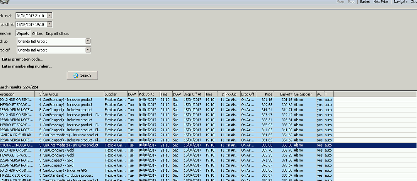Sort by Supplier column header
This screenshot has width=417, height=181.
click(116, 94)
